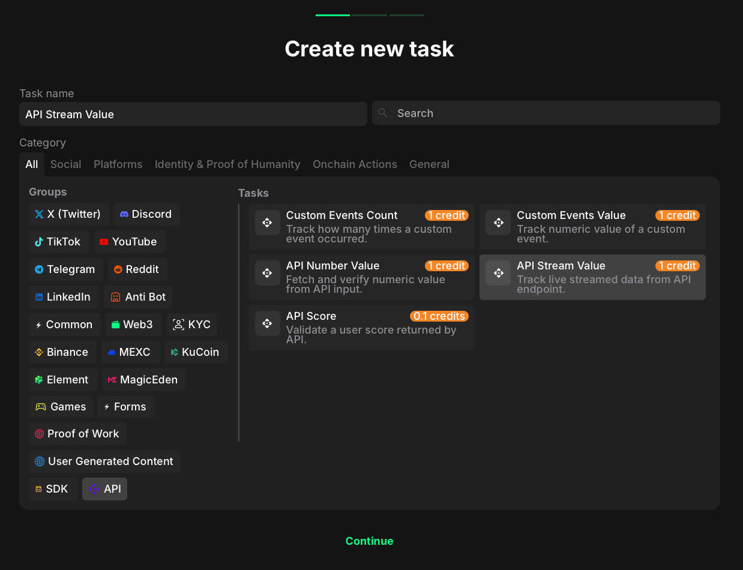Image resolution: width=743 pixels, height=570 pixels.
Task: Choose the Custom Events Value task title
Action: [571, 215]
